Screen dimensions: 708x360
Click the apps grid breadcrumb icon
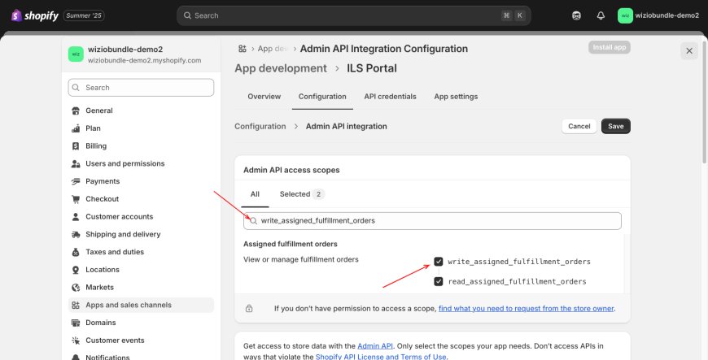pos(243,49)
